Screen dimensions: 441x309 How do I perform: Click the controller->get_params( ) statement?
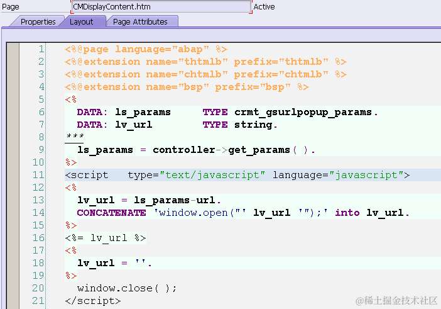[x=196, y=150]
